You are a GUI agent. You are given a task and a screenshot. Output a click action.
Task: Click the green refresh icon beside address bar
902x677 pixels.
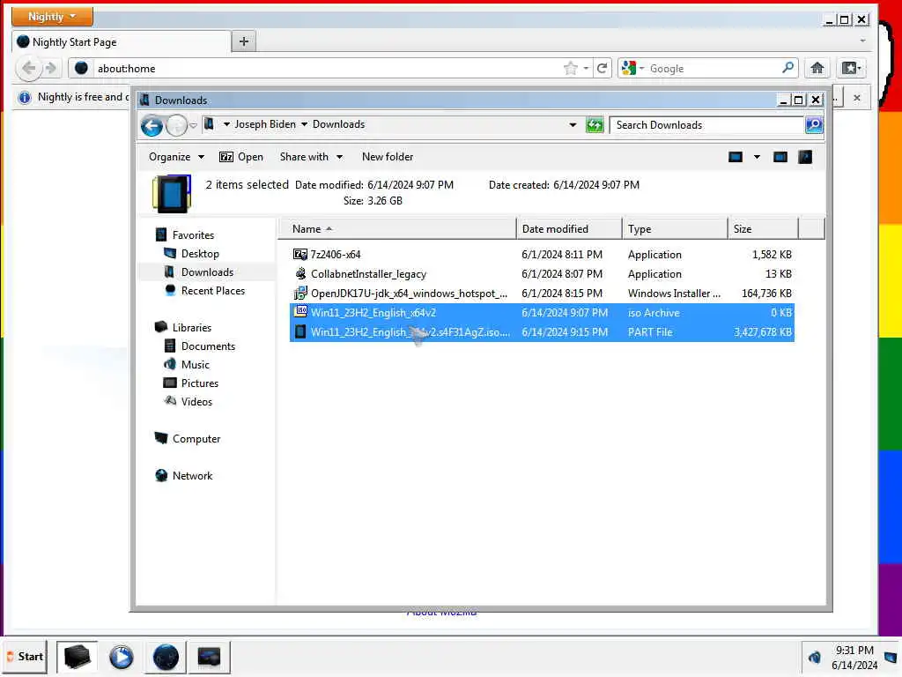[595, 125]
